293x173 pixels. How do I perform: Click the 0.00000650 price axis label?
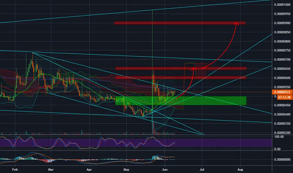(x=282, y=69)
